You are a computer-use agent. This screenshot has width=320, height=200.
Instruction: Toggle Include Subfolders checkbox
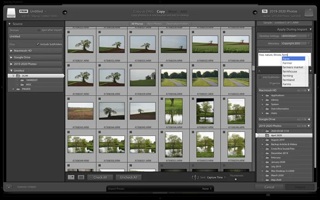click(x=38, y=44)
